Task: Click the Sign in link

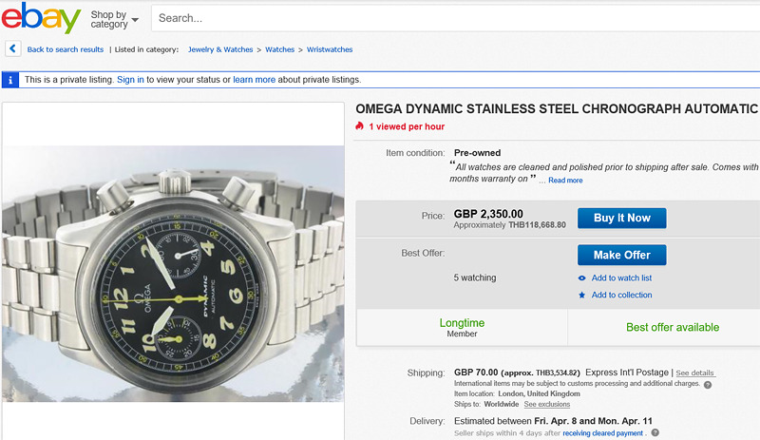Action: point(130,80)
